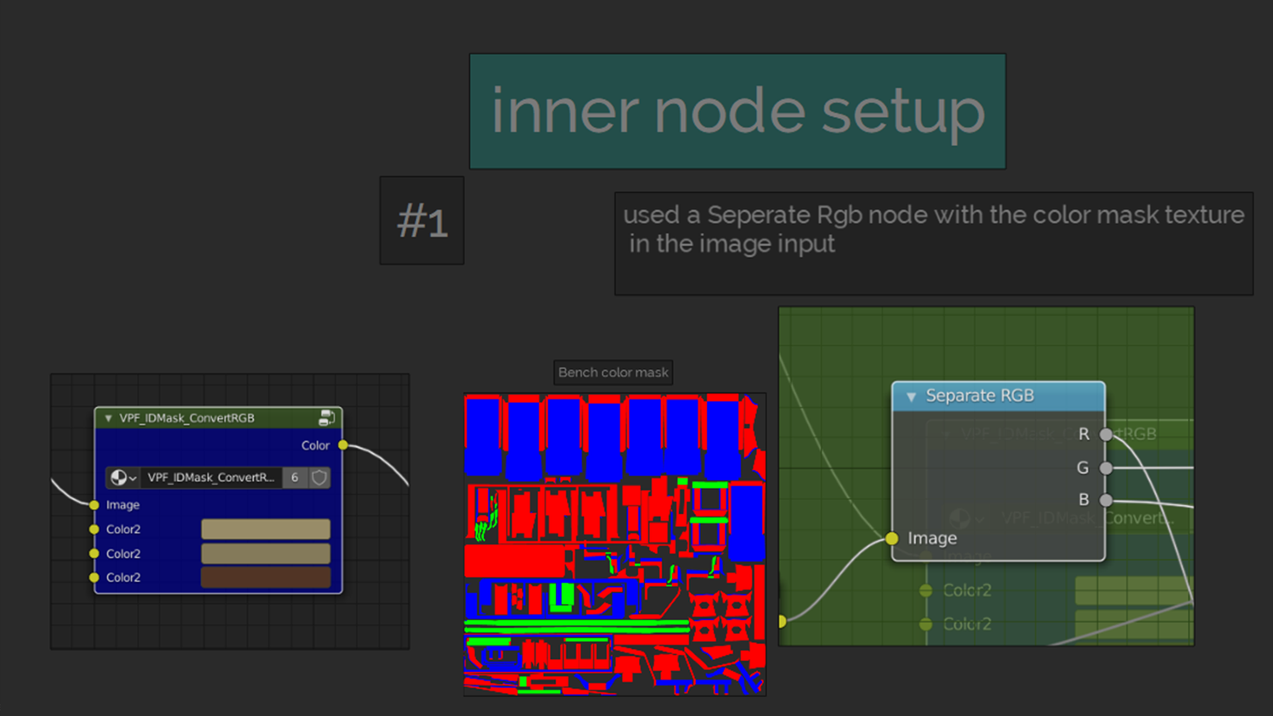Click the G output socket on Separate RGB
The width and height of the screenshot is (1273, 716).
(1106, 467)
